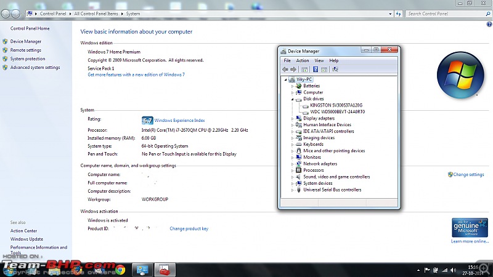Click the Batteries category icon
This screenshot has height=277, width=493.
point(299,86)
